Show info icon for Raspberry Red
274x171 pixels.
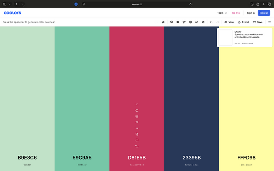137,140
